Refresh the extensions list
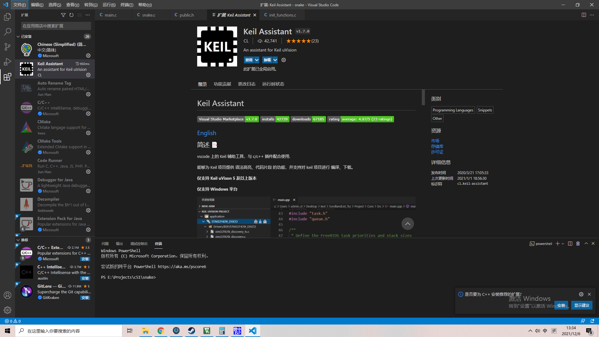The width and height of the screenshot is (599, 337). [71, 15]
